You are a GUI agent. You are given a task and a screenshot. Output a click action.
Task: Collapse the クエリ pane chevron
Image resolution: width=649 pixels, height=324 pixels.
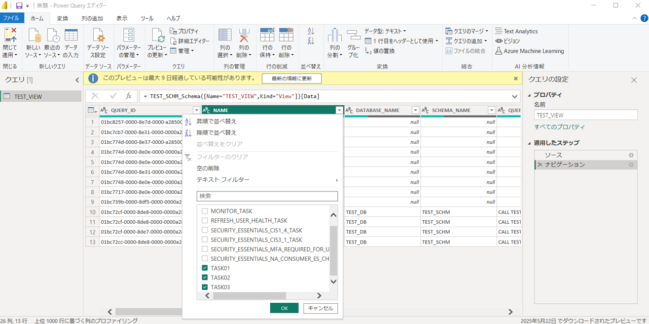[77, 80]
